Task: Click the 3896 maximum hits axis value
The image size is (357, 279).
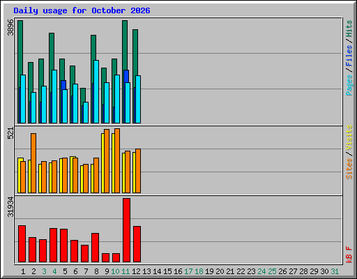Action: point(10,28)
